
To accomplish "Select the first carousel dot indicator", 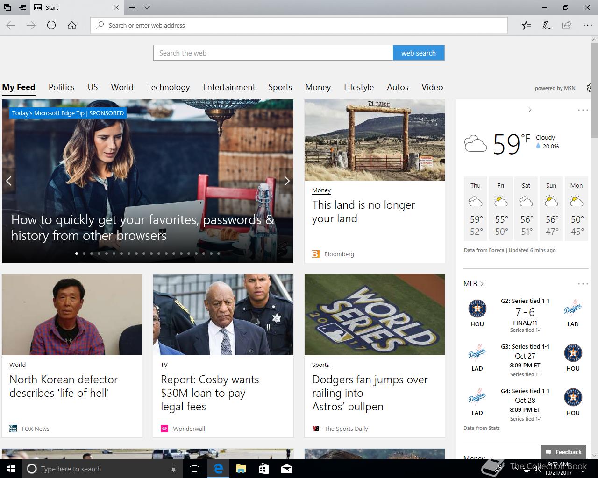I will click(77, 253).
